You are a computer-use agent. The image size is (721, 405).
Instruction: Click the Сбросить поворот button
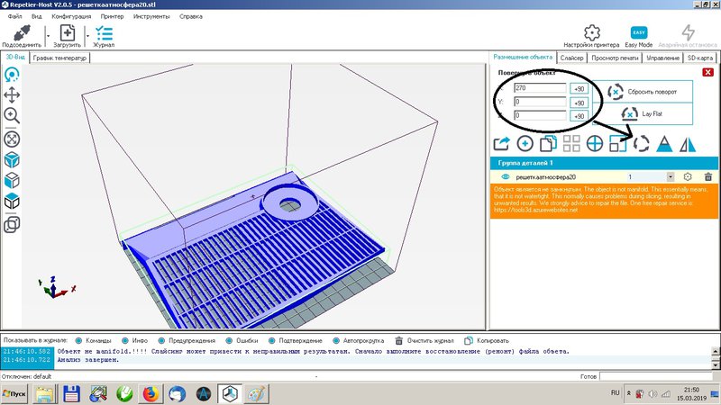tap(649, 93)
